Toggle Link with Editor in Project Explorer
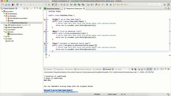This screenshot has width=171, height=96. click(27, 8)
